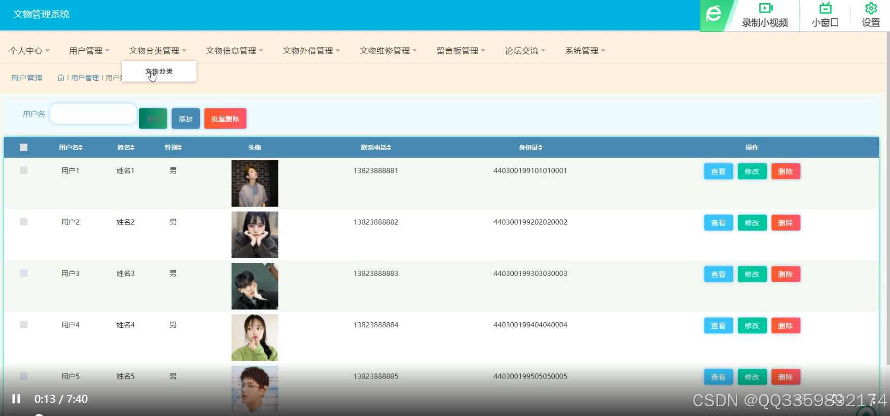
Task: Check the row checkbox for 用户5
Action: [x=23, y=376]
